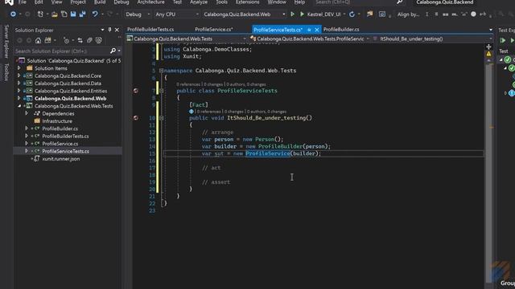
Task: Click the Collapse All icon in Solution Explorer
Action: [x=89, y=40]
